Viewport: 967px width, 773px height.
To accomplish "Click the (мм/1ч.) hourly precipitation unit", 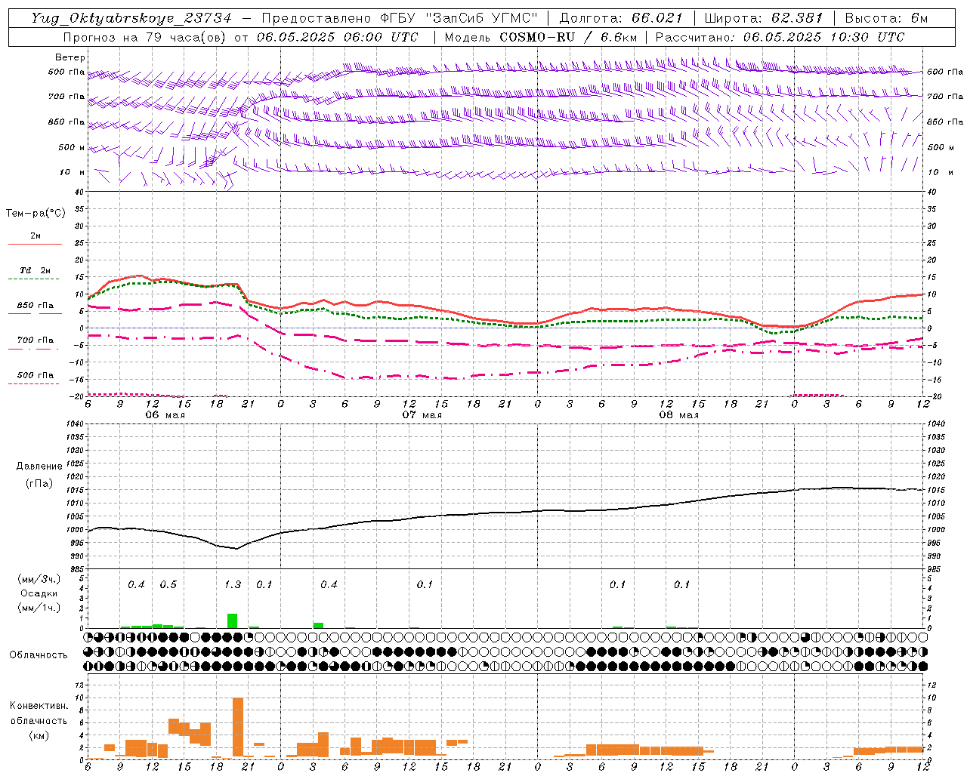I will pos(39,608).
